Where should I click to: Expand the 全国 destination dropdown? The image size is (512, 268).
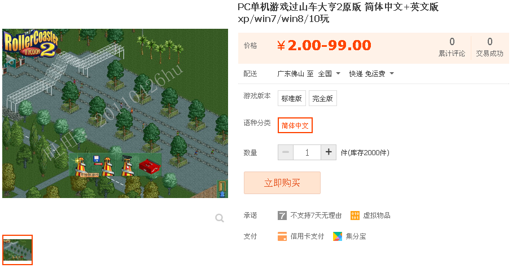[329, 74]
